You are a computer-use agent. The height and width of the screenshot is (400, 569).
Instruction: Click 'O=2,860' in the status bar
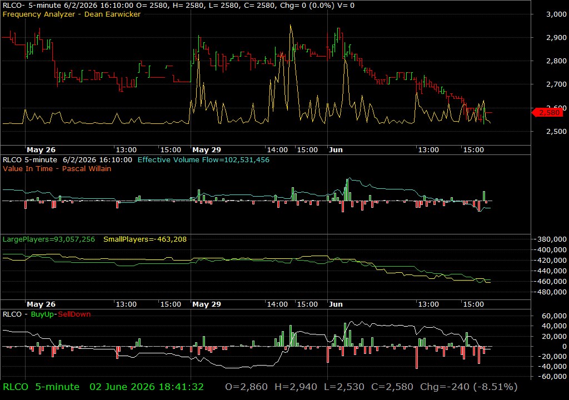tap(246, 387)
